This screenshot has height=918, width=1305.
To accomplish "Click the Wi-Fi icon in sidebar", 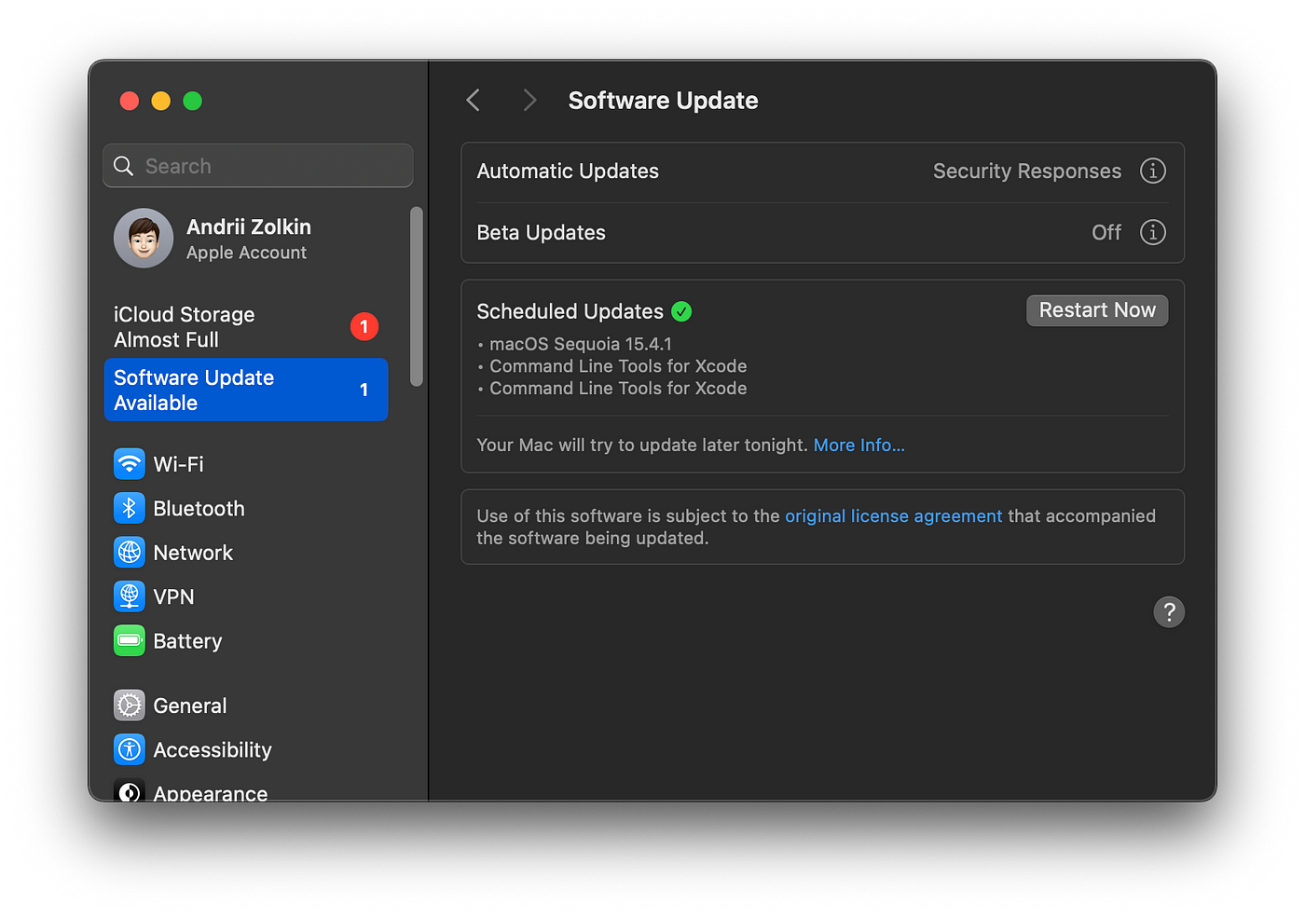I will coord(130,464).
